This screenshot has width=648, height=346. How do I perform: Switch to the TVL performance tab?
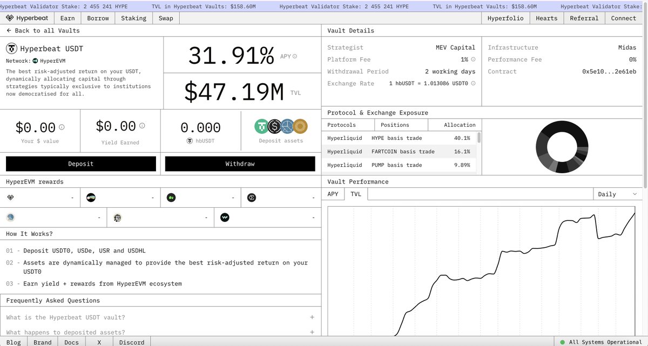pyautogui.click(x=355, y=194)
